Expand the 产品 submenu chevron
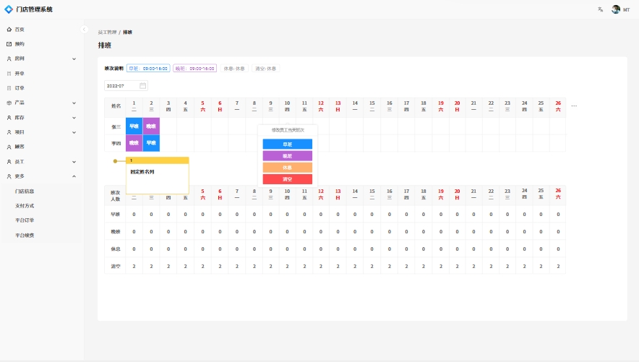 pyautogui.click(x=74, y=103)
